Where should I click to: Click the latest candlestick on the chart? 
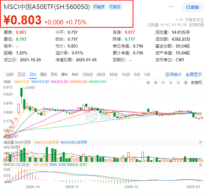pos(202,118)
